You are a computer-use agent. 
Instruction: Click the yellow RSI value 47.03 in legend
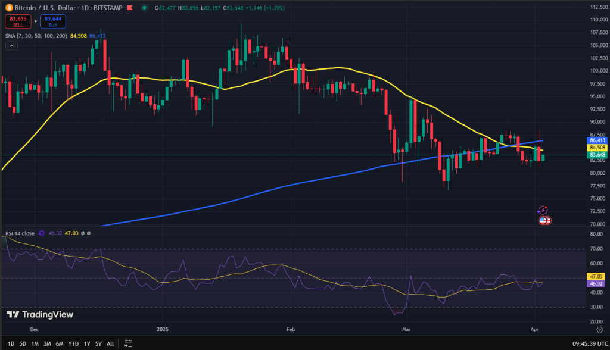point(71,233)
